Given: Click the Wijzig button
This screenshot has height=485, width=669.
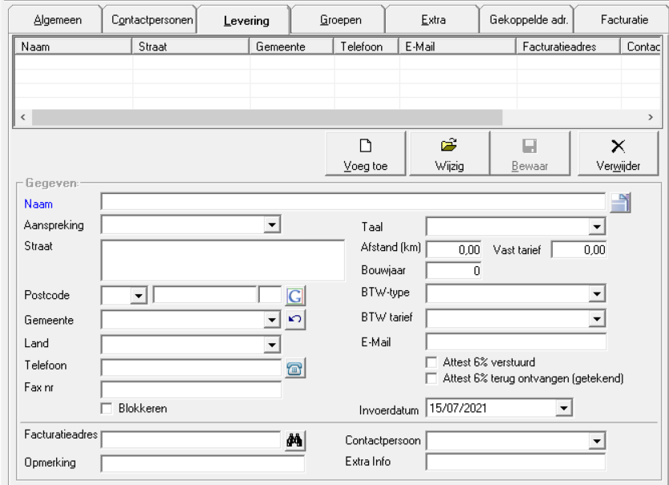Looking at the screenshot, I should [449, 154].
